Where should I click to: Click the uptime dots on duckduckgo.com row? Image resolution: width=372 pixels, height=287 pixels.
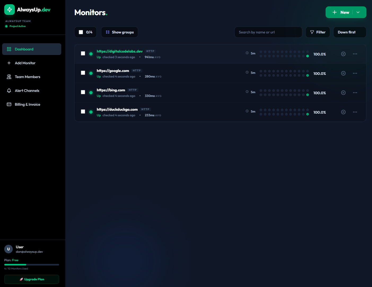(x=284, y=112)
